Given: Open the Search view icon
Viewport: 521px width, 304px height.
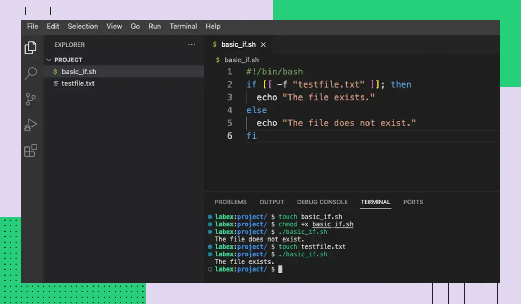Looking at the screenshot, I should [x=31, y=73].
